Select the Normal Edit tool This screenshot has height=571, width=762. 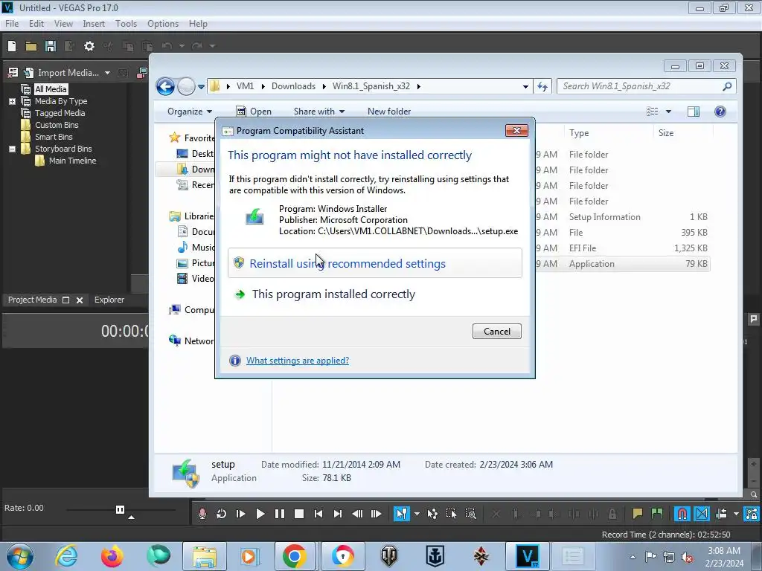[x=401, y=514]
